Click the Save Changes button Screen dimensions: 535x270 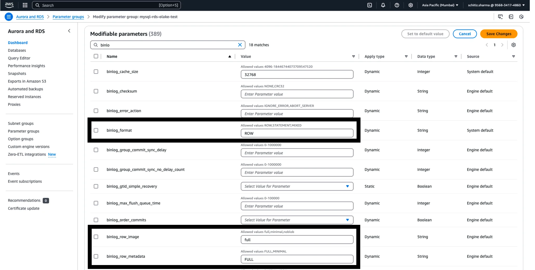[x=498, y=34]
